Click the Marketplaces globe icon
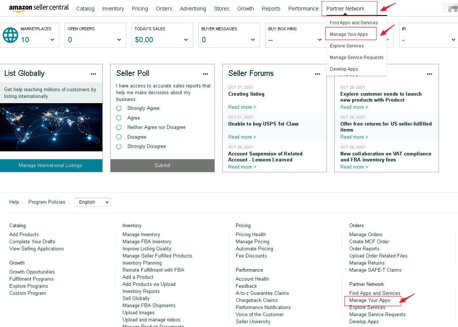Viewport: 458px width, 327px height. coord(10,35)
